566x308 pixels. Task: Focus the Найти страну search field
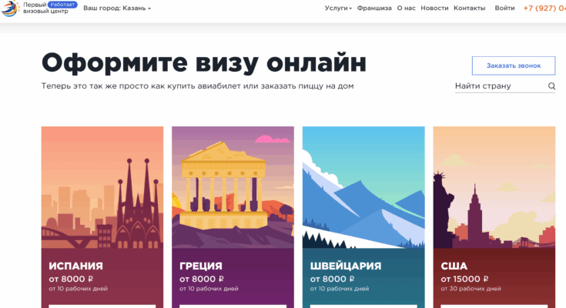(x=501, y=86)
